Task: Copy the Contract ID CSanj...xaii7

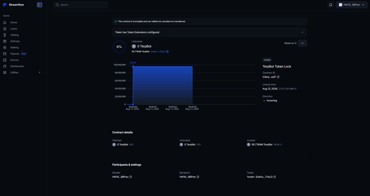Action: tap(278, 77)
